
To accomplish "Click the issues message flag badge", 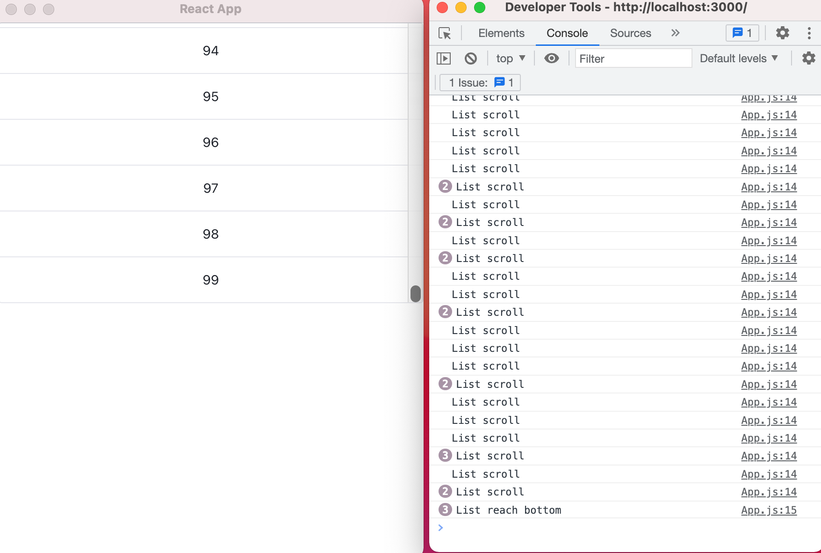I will coord(742,33).
